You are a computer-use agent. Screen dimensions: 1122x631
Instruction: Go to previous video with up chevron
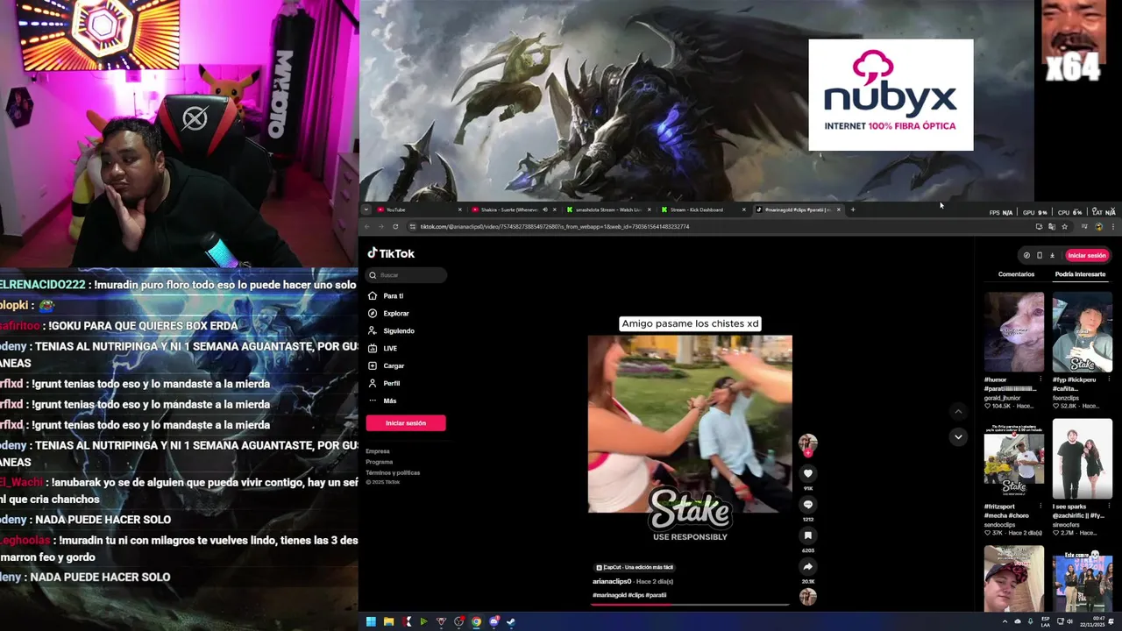point(958,411)
